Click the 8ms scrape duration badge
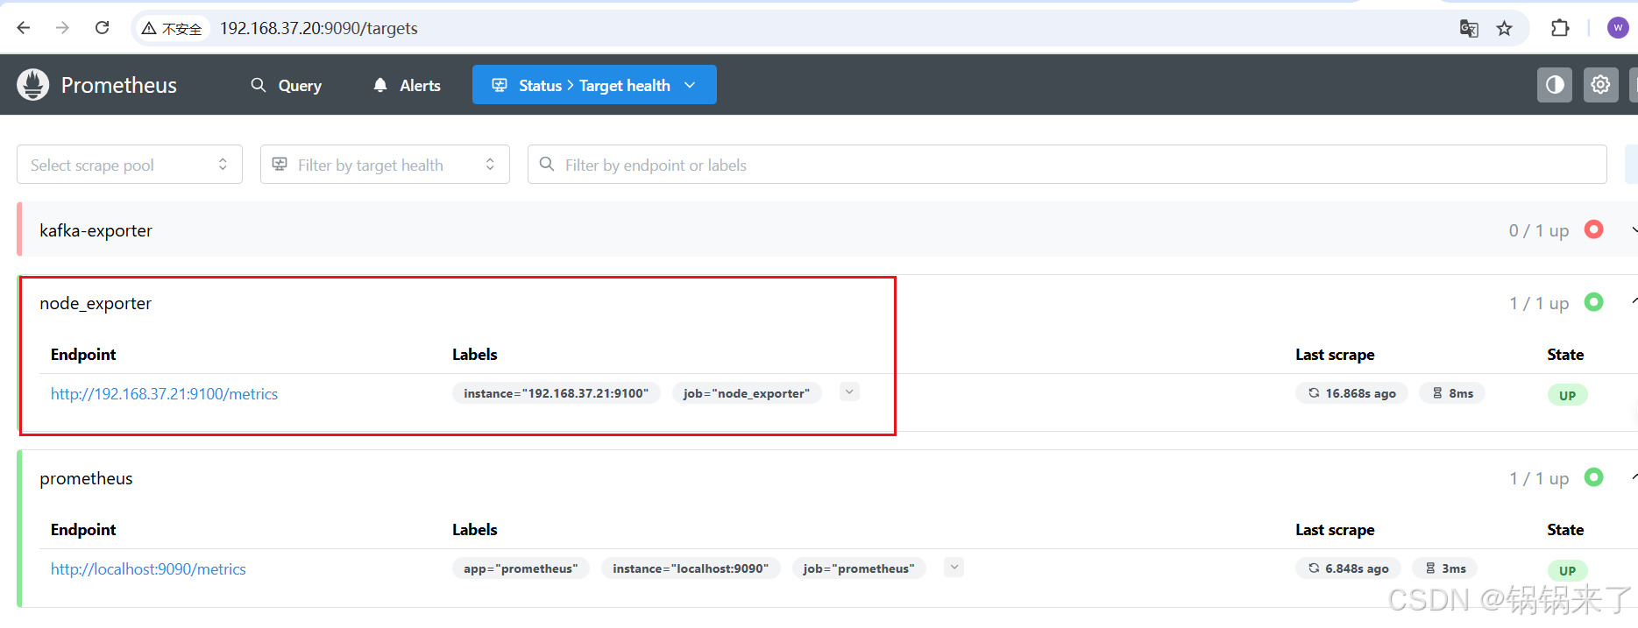 coord(1452,393)
